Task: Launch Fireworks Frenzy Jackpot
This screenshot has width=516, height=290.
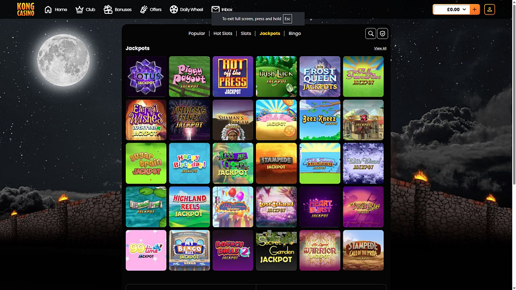Action: tap(190, 120)
